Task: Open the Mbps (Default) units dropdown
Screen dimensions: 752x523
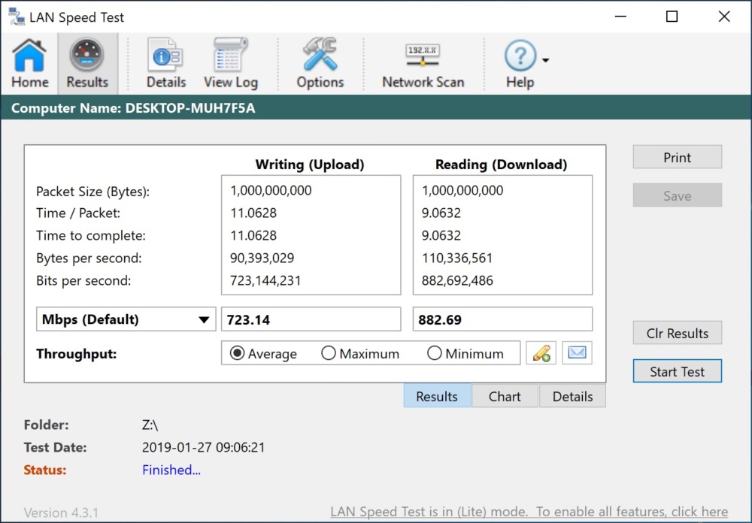Action: tap(126, 319)
